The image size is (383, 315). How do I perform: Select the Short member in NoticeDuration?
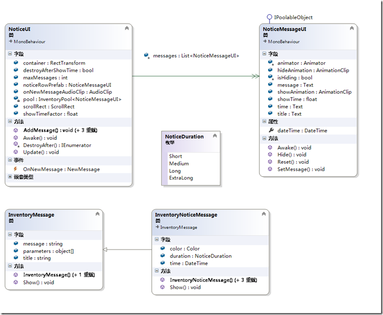[176, 156]
